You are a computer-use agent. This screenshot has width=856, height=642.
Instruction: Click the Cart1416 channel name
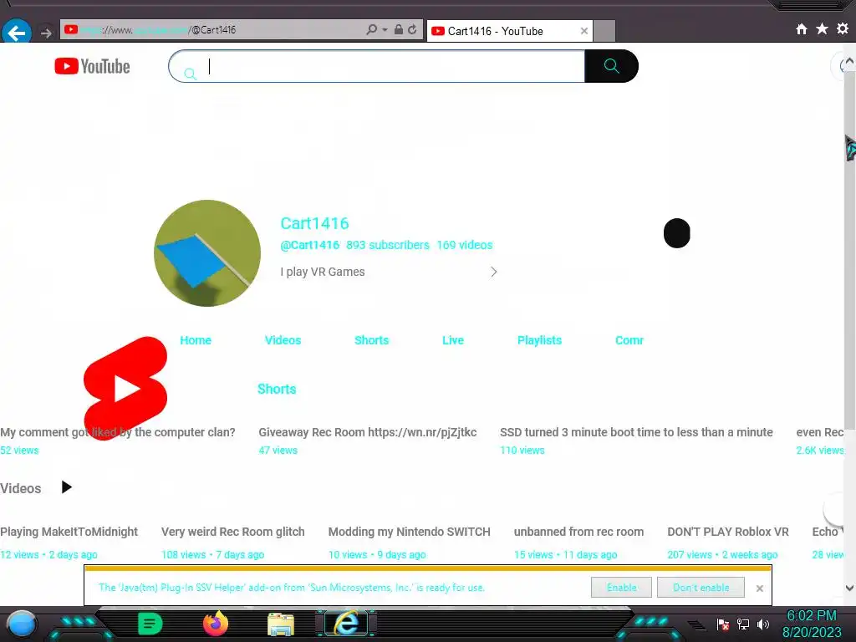(314, 223)
